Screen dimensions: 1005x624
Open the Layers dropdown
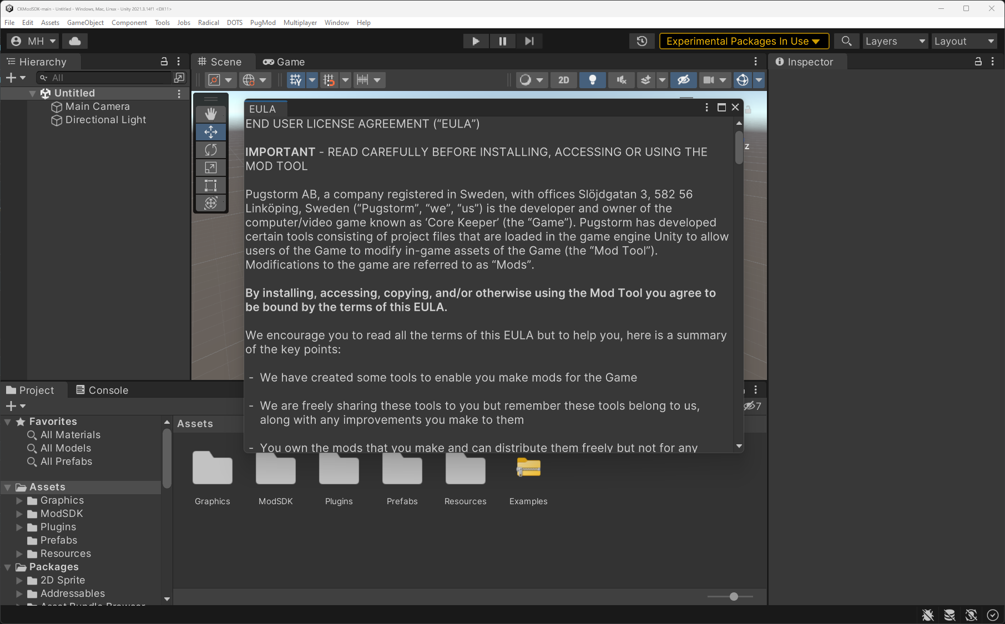[x=895, y=41]
